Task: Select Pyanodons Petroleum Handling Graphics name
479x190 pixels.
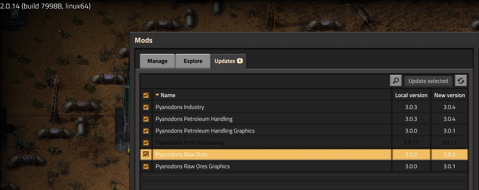Action: point(205,131)
